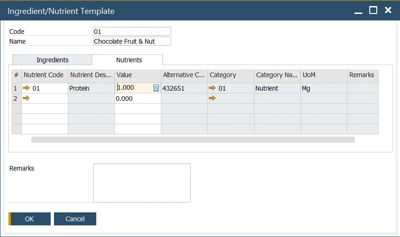
Task: Minimize the Ingredient/Nutrient Template window
Action: coord(358,11)
